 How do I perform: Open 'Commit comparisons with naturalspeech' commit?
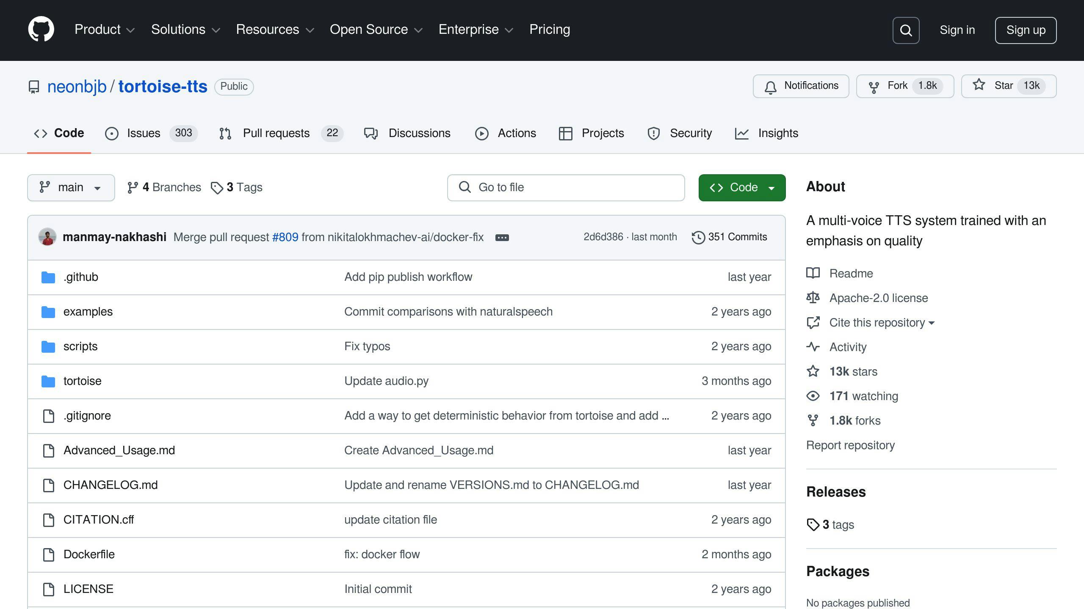[448, 312]
